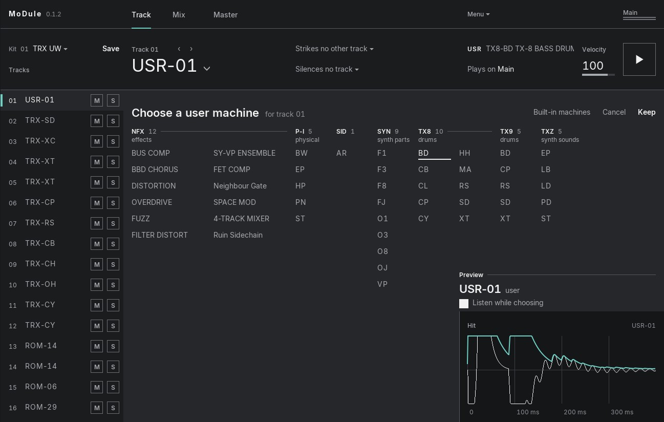This screenshot has width=664, height=422.
Task: Mute track 13 ROM-14
Action: [x=97, y=346]
